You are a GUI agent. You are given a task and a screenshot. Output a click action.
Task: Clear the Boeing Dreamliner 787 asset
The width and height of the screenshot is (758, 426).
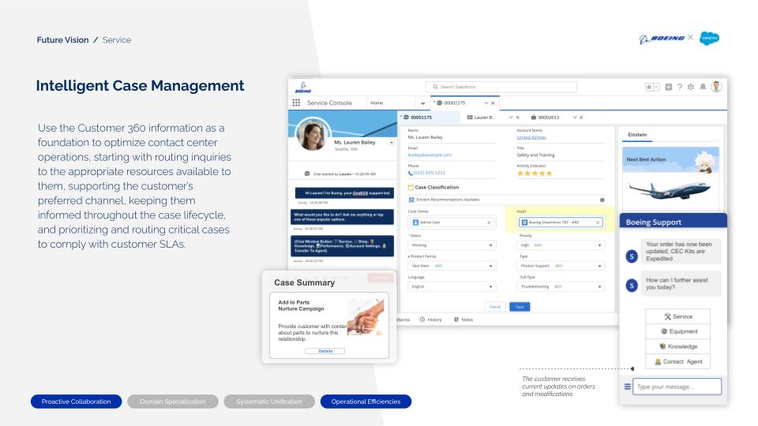(x=598, y=222)
